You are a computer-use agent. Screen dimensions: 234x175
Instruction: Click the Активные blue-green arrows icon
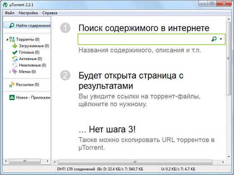pos(15,59)
